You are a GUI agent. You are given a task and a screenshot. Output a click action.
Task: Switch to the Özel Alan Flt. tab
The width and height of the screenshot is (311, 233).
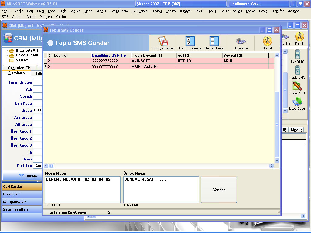tap(19, 68)
